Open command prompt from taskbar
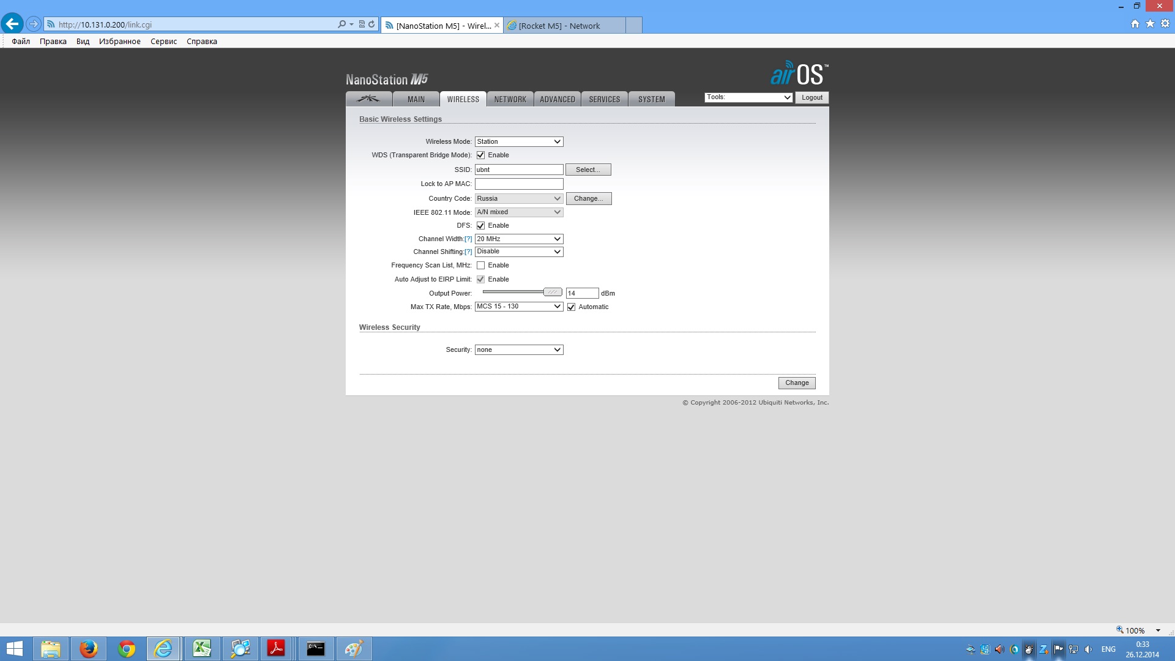Screen dimensions: 1175x661 click(x=316, y=649)
